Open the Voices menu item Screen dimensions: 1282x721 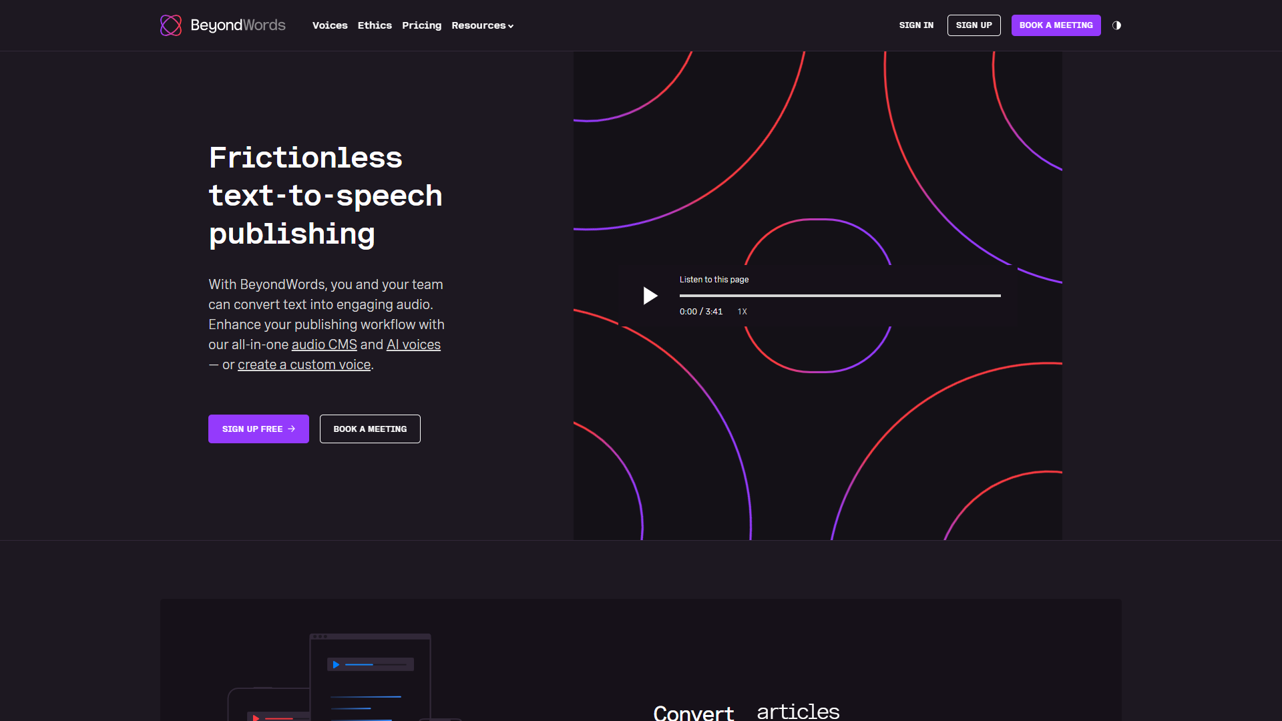(x=330, y=25)
